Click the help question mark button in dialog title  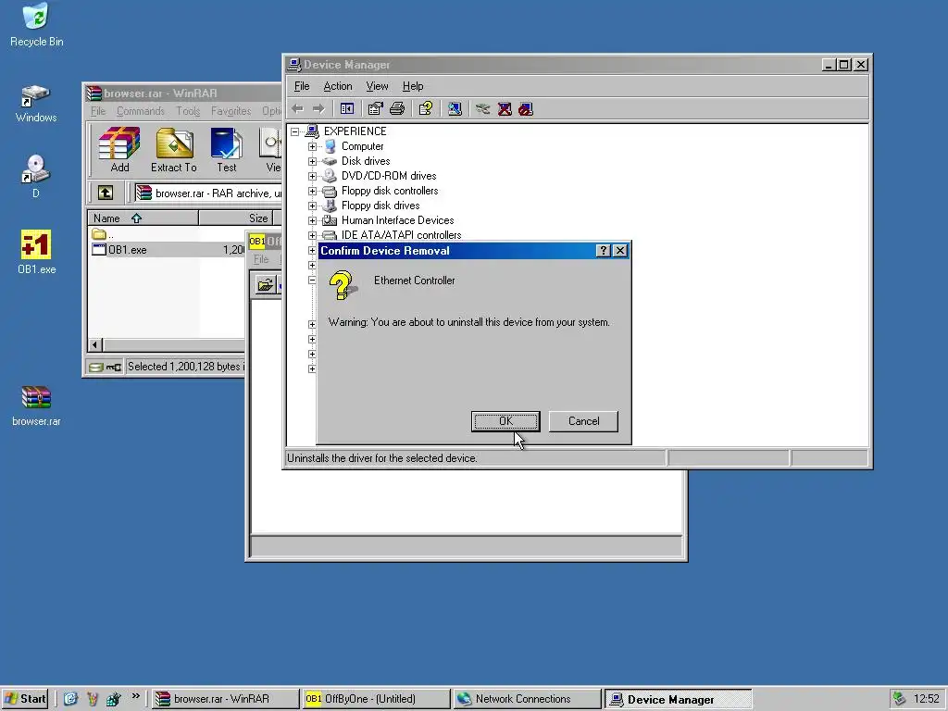pyautogui.click(x=603, y=251)
